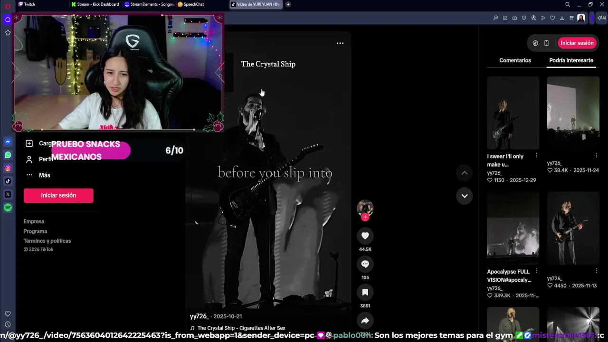
Task: Click zoom magnifier icon in Opera toolbar
Action: [x=495, y=18]
